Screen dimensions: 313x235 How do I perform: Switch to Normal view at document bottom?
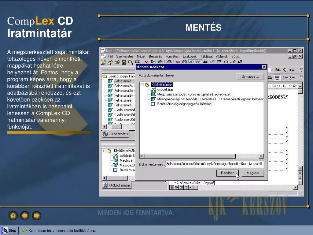click(172, 188)
